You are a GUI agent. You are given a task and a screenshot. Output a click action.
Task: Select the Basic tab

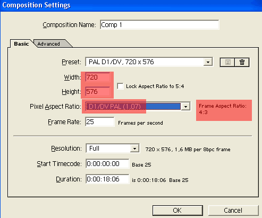(x=21, y=43)
